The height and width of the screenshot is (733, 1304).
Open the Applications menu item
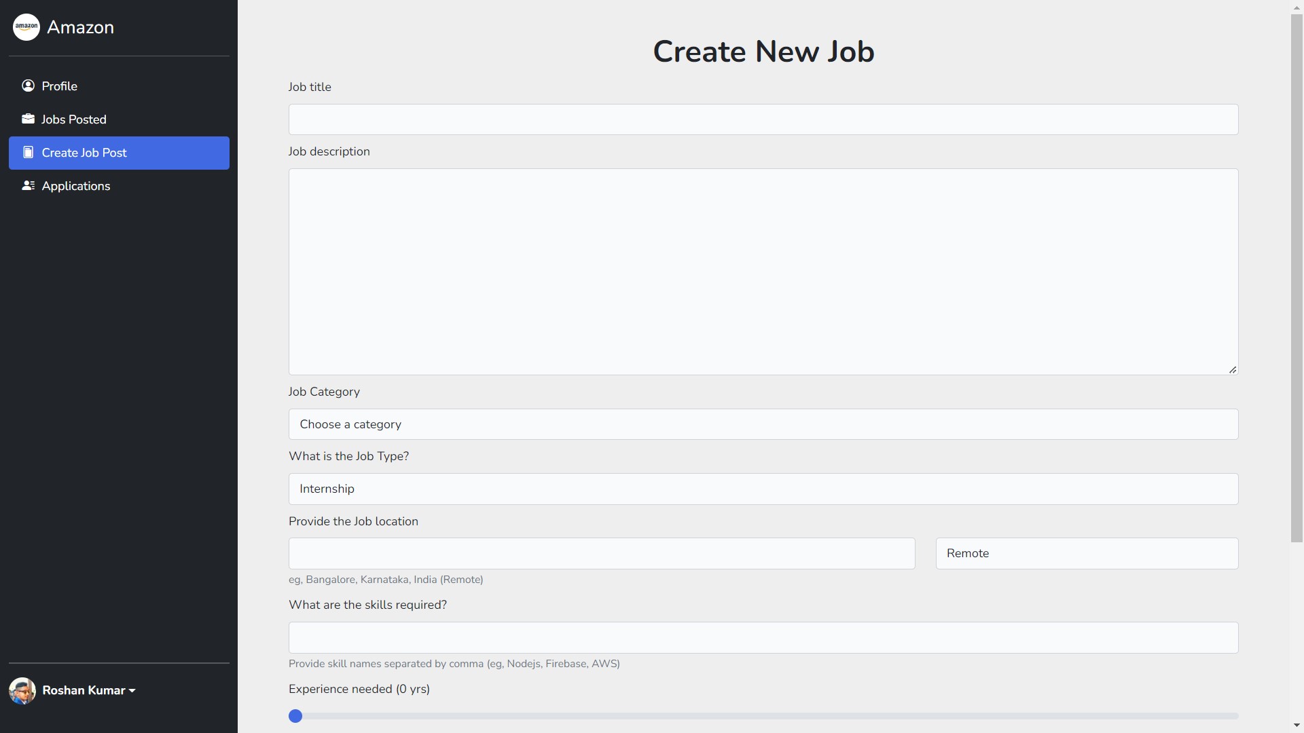(75, 186)
